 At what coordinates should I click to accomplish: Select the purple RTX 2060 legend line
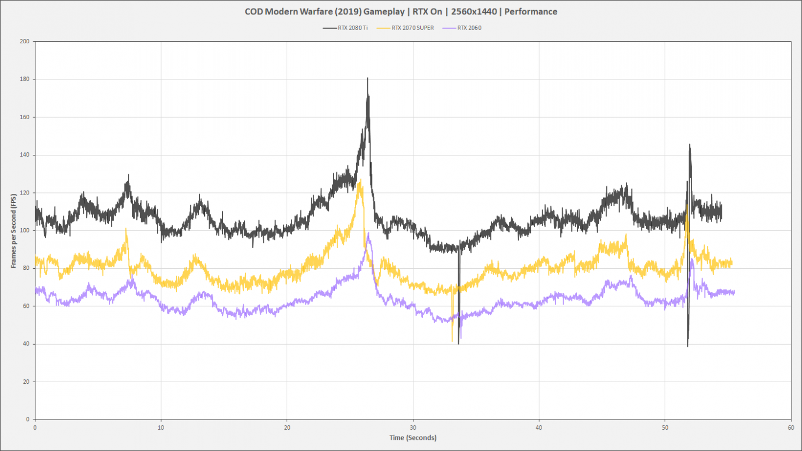[449, 28]
